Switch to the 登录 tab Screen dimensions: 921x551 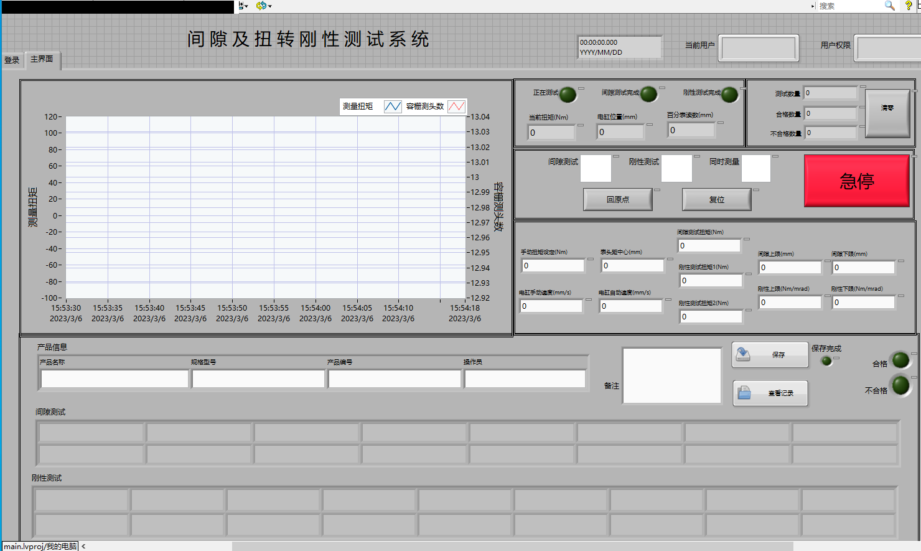12,60
